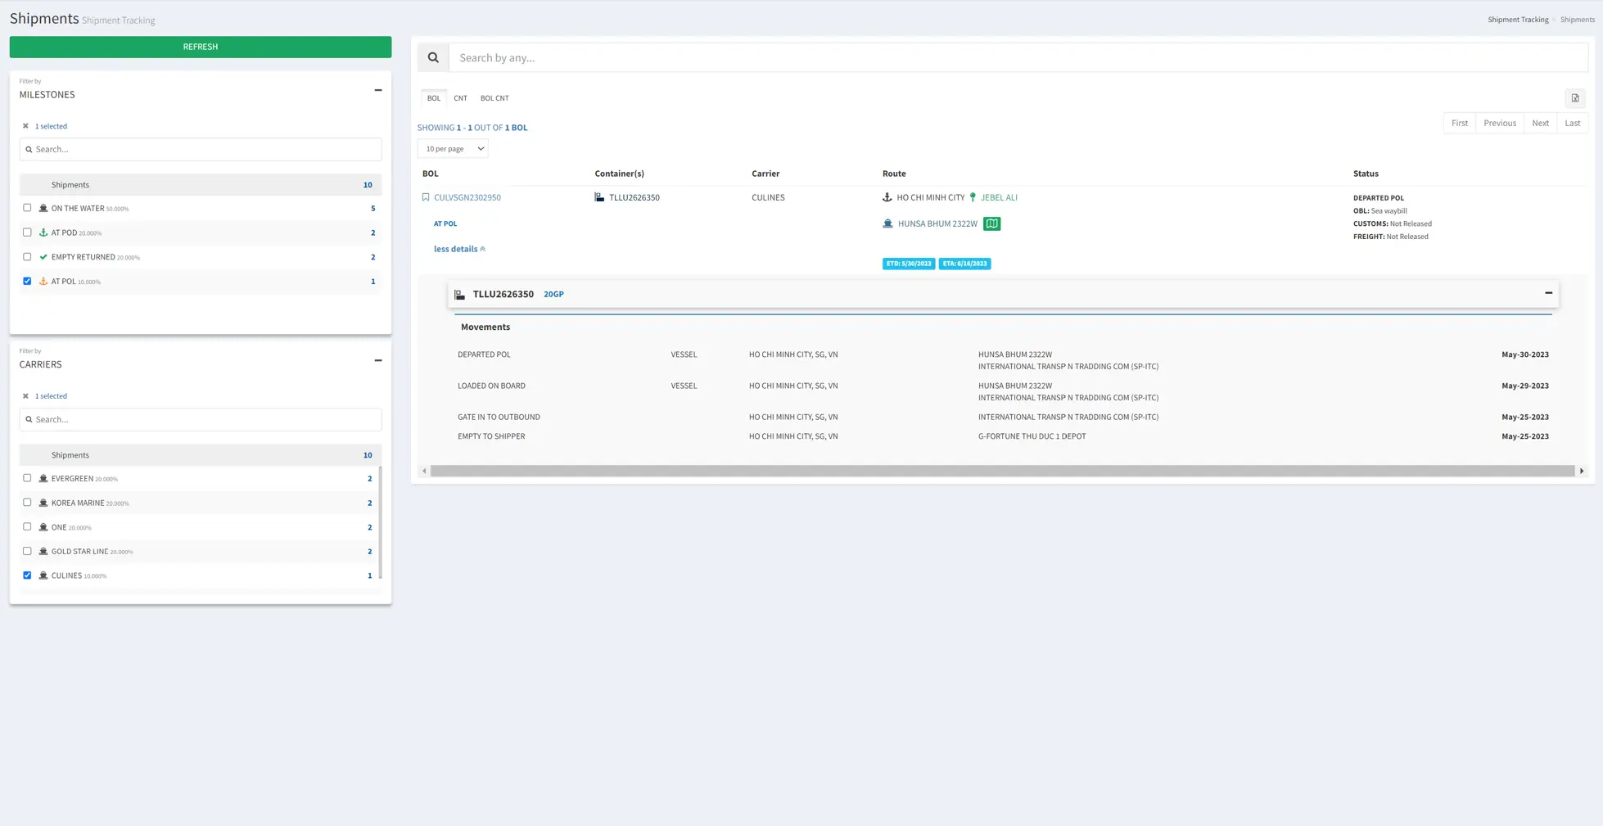
Task: Uncheck the CULINES carrier checkbox
Action: tap(27, 575)
